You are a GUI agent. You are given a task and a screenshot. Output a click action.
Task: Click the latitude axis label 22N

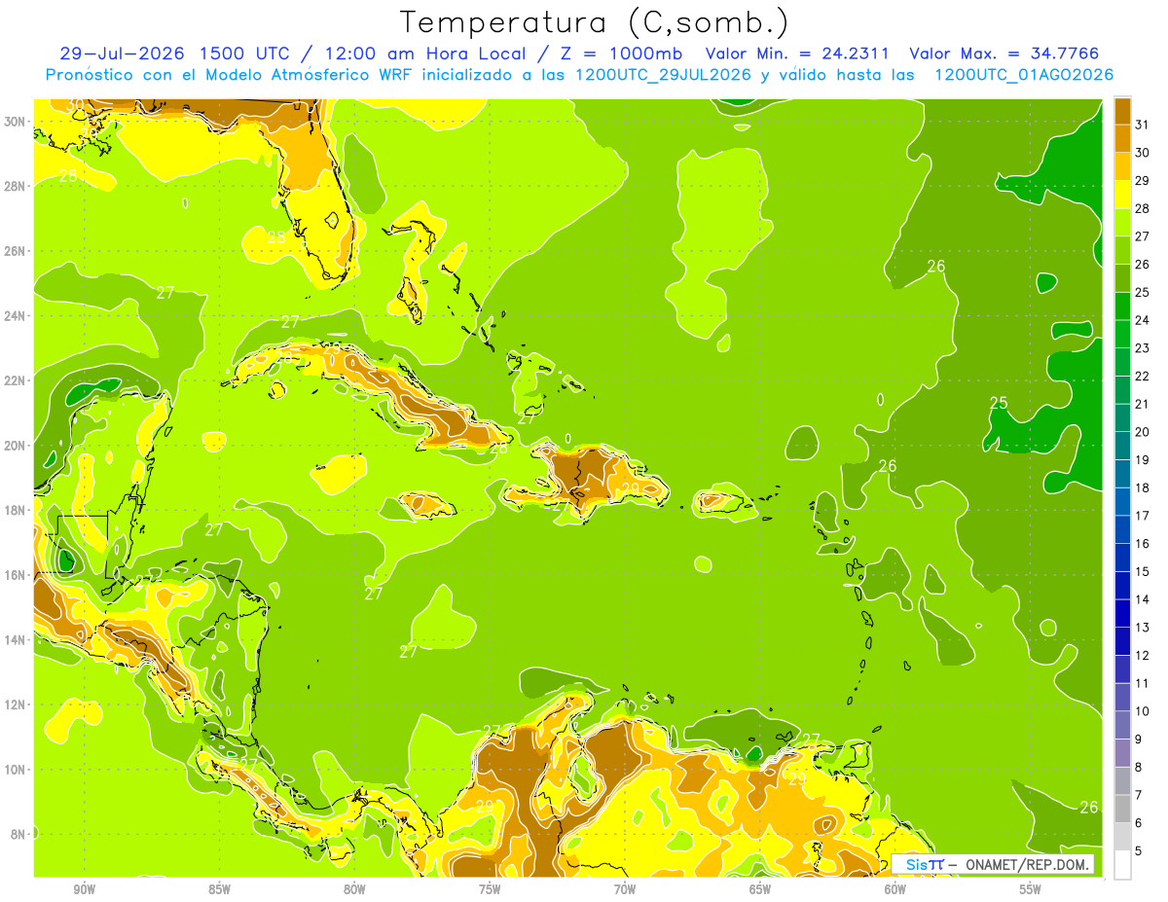(16, 380)
